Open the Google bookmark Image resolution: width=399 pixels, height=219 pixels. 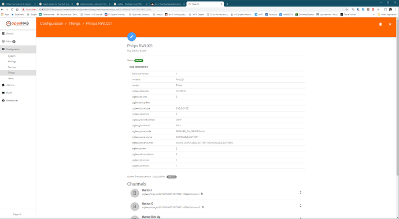(x=32, y=14)
